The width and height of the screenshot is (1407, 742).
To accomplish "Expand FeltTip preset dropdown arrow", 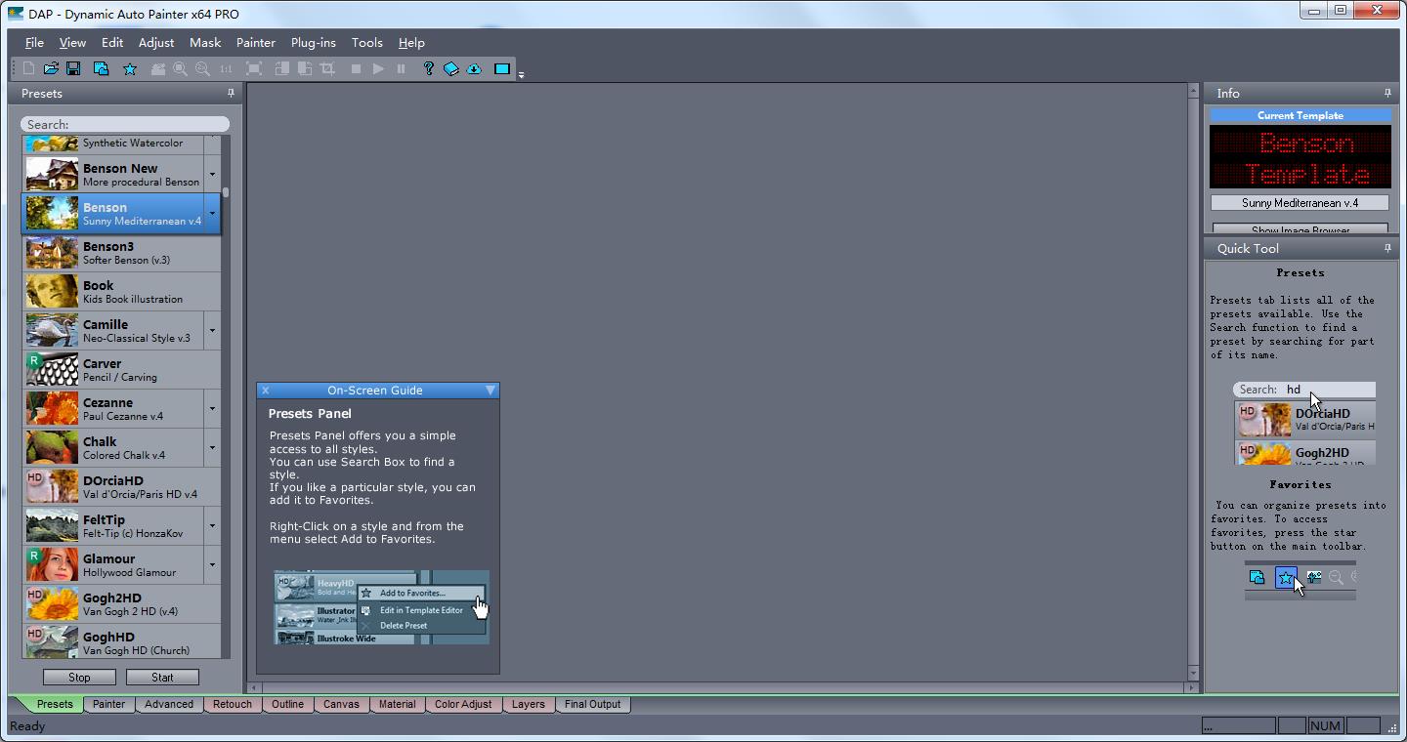I will [x=212, y=526].
